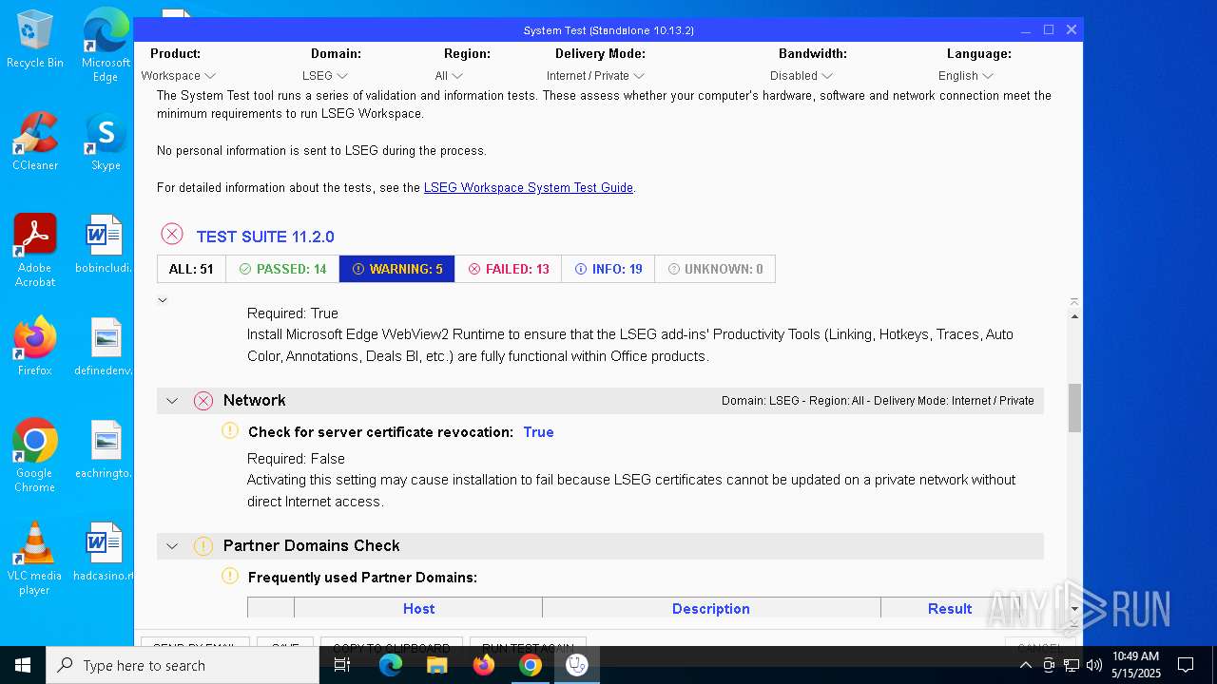The width and height of the screenshot is (1217, 684).
Task: Open Task View on the taskbar
Action: tap(343, 665)
